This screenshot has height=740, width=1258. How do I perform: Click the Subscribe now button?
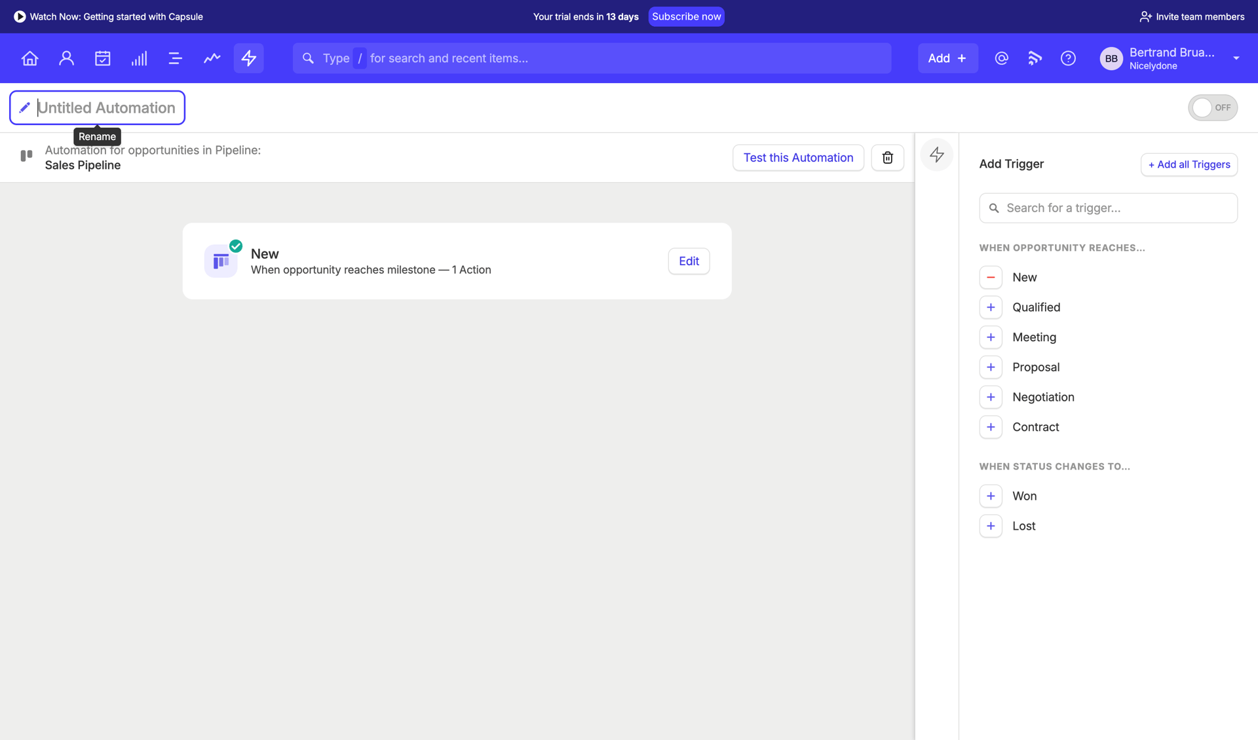pyautogui.click(x=686, y=16)
